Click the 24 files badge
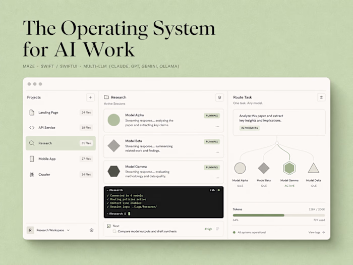Screen dimensions: 353x265 86,113
